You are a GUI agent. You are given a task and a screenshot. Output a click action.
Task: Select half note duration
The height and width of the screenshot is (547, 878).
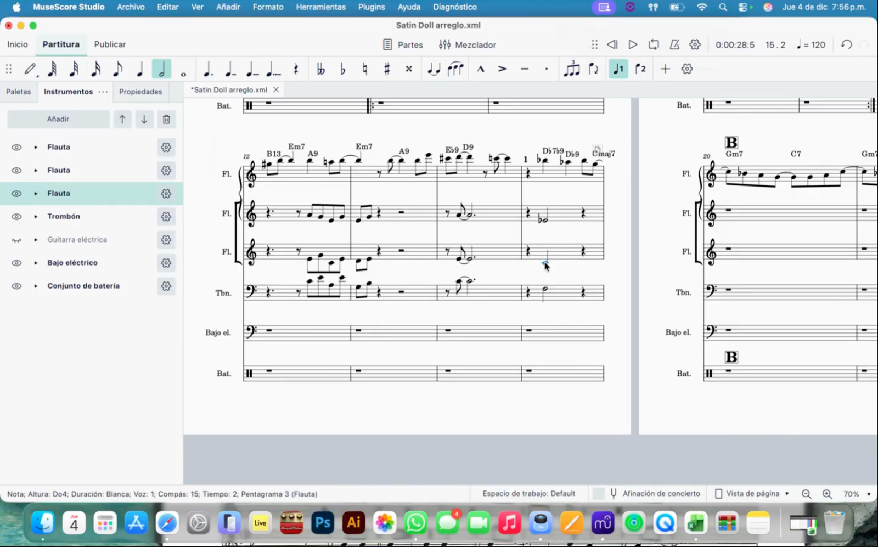click(x=161, y=69)
